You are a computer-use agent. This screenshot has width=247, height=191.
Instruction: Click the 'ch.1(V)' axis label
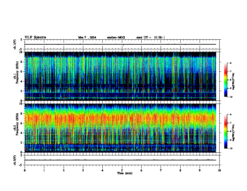tap(15, 44)
